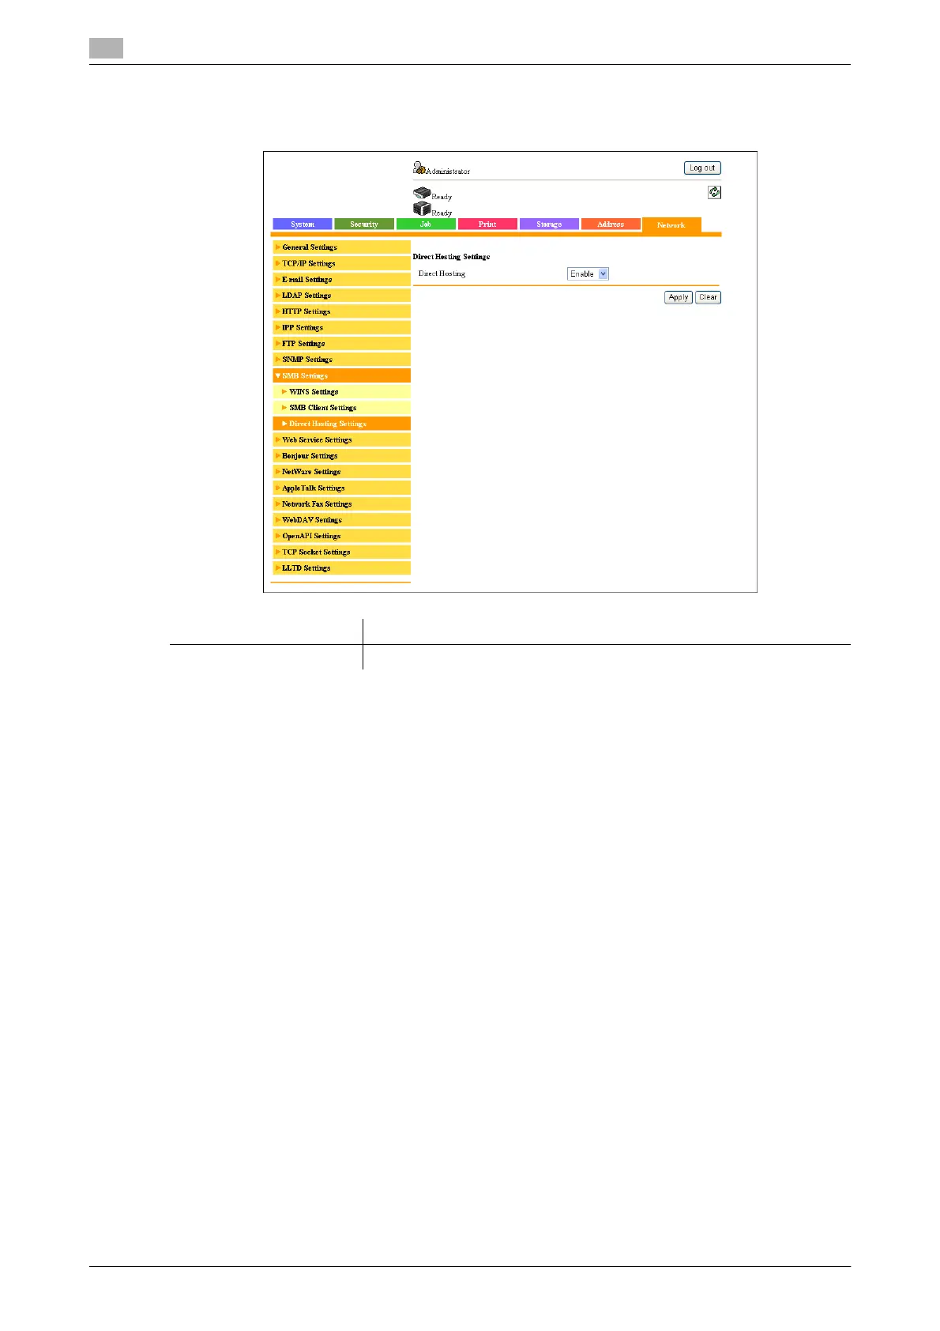This screenshot has width=940, height=1331.
Task: Open LLTD Settings in the sidebar
Action: coord(341,568)
